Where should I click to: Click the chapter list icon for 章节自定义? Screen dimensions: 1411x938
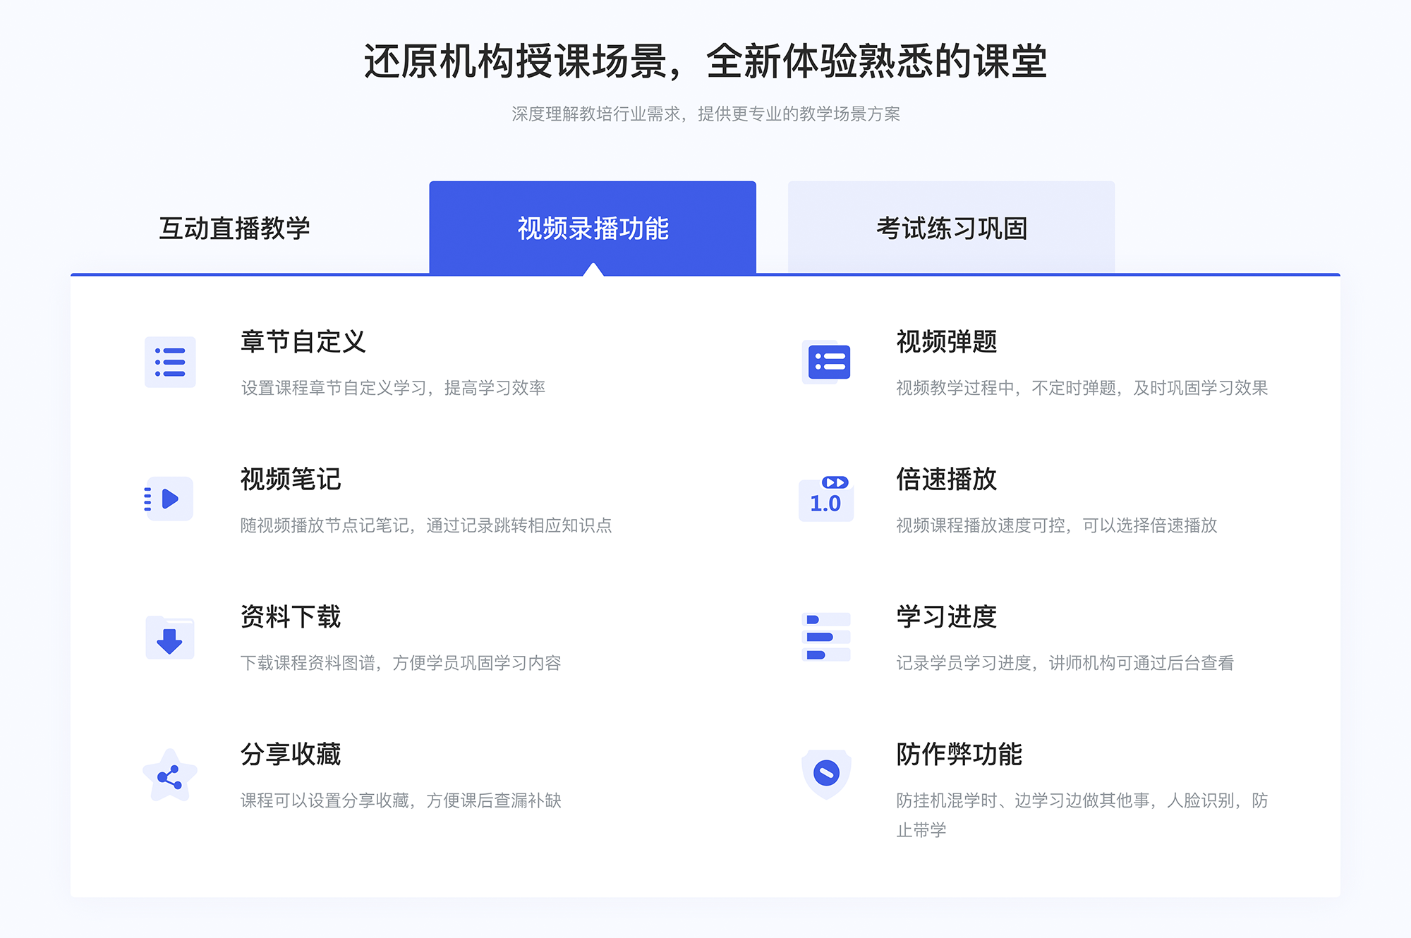(169, 365)
